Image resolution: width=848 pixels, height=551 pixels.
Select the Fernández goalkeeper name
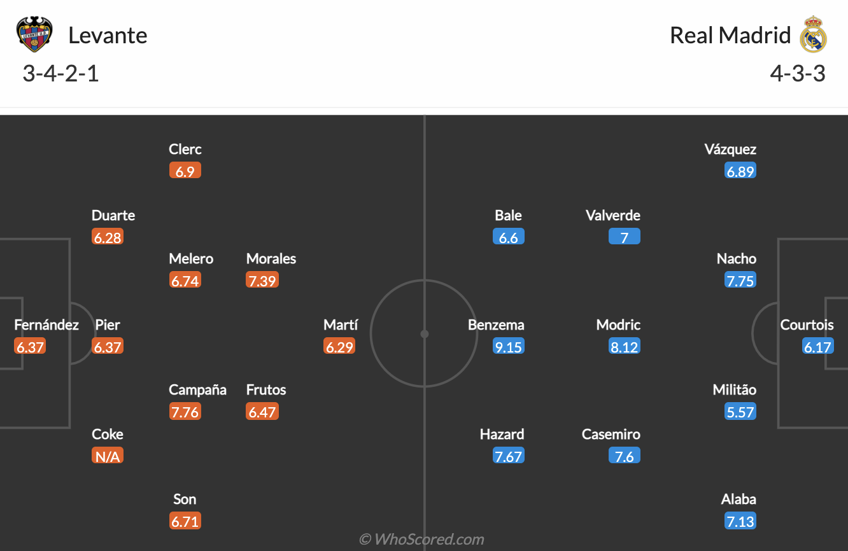46,325
